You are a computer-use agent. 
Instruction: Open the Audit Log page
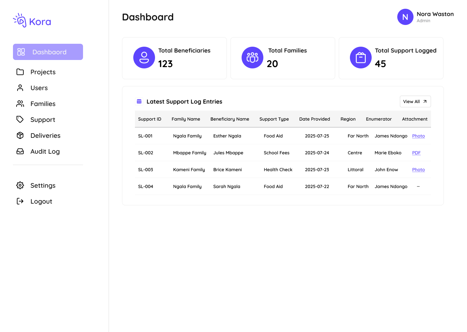click(45, 151)
